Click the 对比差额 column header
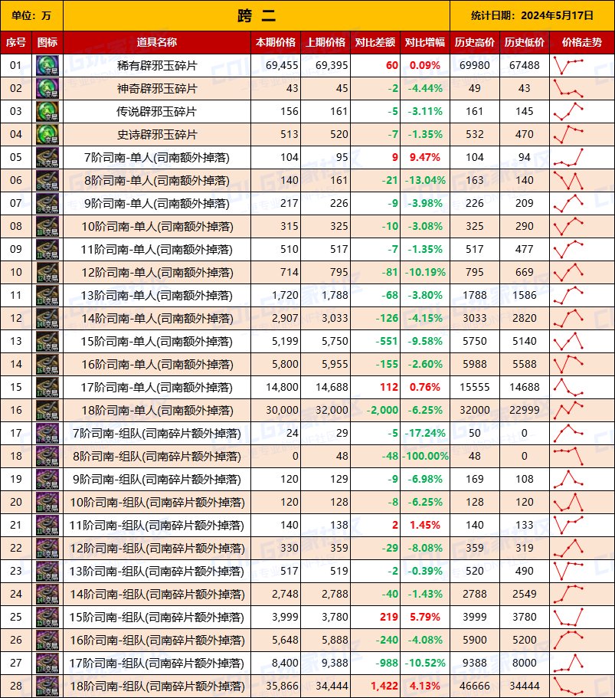Viewport: 615px width, 698px height. (375, 42)
